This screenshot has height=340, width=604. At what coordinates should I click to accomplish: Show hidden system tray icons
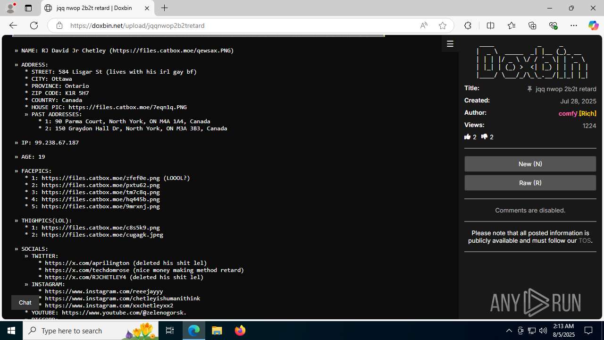[x=509, y=331]
